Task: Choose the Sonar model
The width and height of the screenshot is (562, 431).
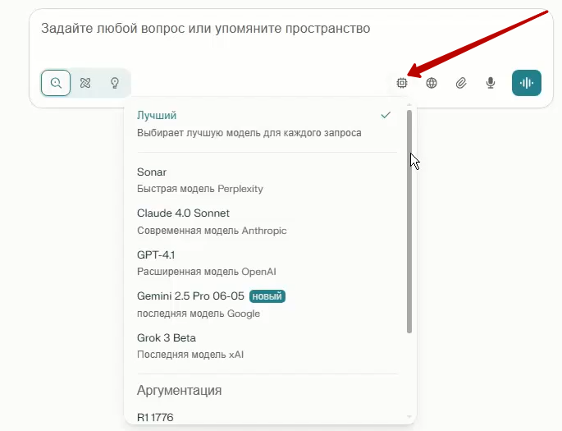Action: [x=267, y=180]
